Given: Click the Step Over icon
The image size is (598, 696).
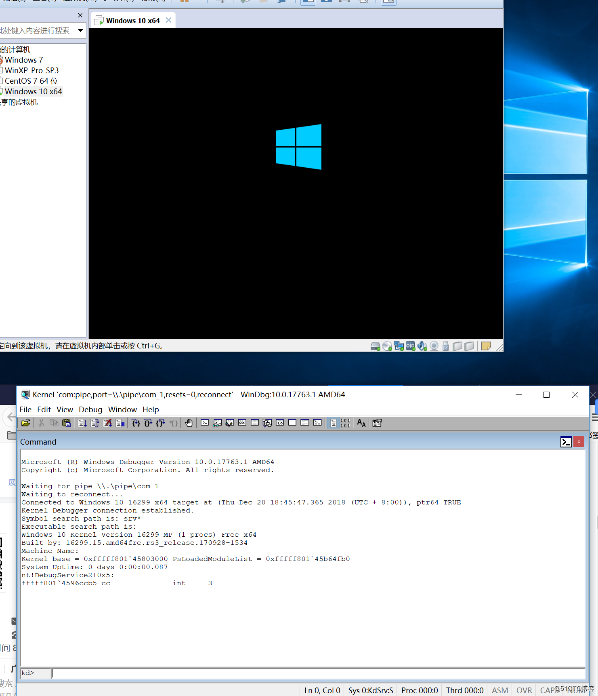Looking at the screenshot, I should click(x=148, y=423).
